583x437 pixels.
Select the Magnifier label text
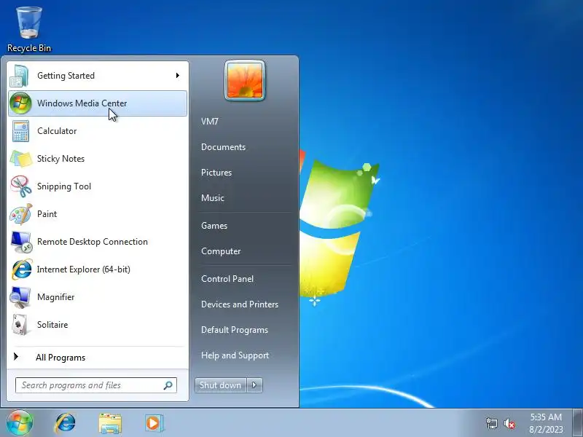pyautogui.click(x=56, y=297)
